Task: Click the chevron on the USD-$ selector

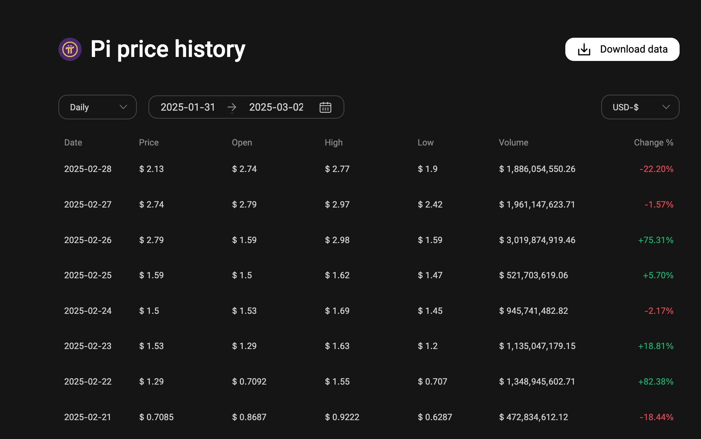Action: (666, 107)
